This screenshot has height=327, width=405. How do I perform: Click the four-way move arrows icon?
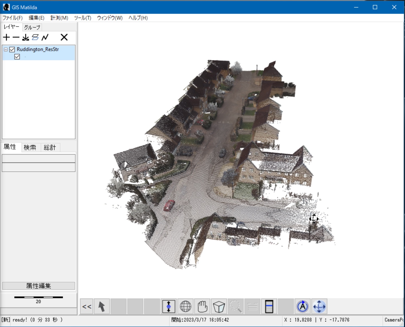click(319, 307)
